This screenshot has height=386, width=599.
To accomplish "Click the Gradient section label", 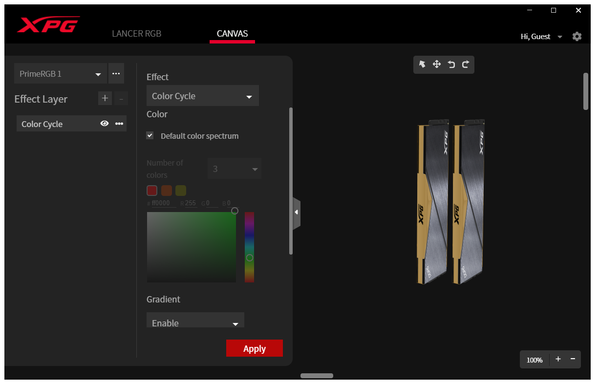I will [163, 299].
